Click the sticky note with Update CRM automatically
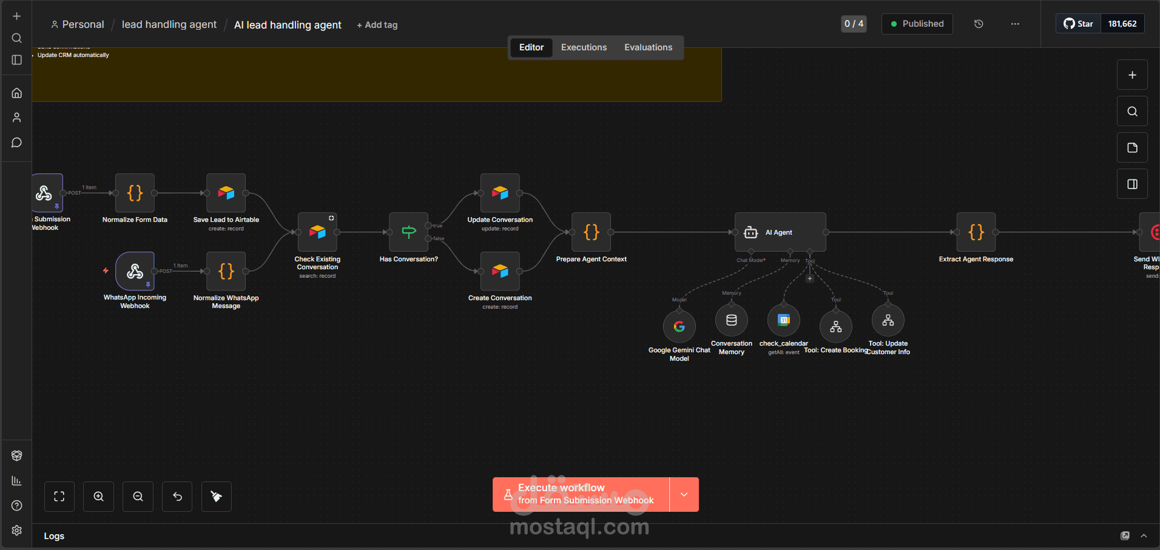Screen dimensions: 1160x550 [x=377, y=75]
